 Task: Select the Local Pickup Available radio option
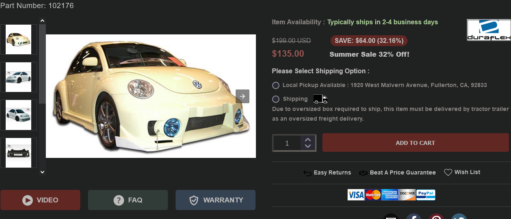tap(276, 85)
